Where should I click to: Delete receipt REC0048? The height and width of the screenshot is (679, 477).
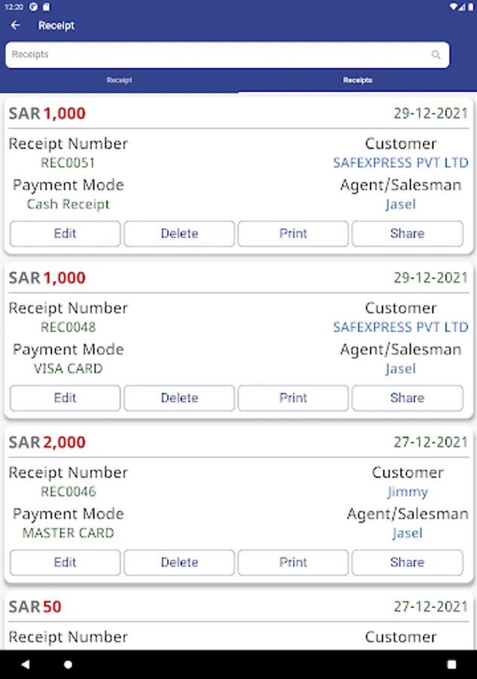tap(179, 398)
